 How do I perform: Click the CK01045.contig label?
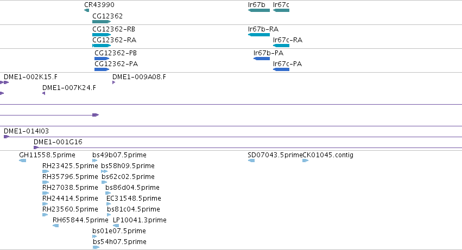tap(328, 155)
